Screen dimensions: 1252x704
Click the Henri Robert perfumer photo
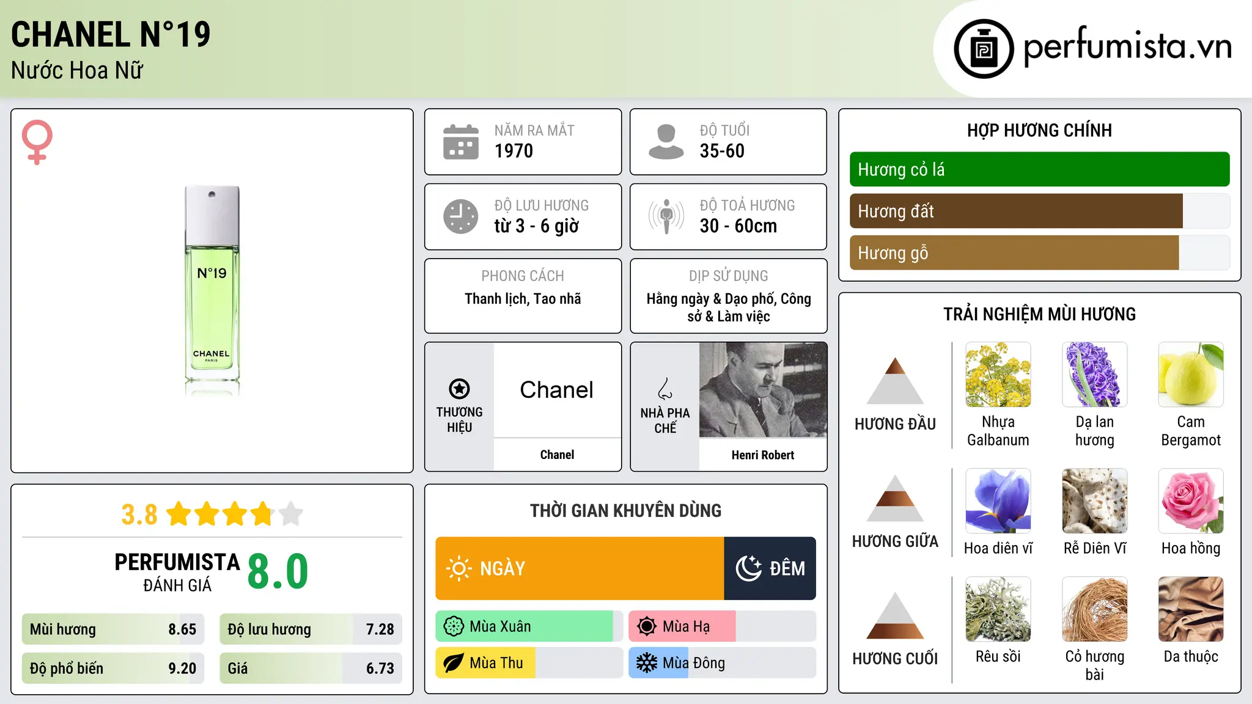[763, 390]
